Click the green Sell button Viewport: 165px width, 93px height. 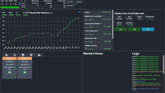point(135,29)
